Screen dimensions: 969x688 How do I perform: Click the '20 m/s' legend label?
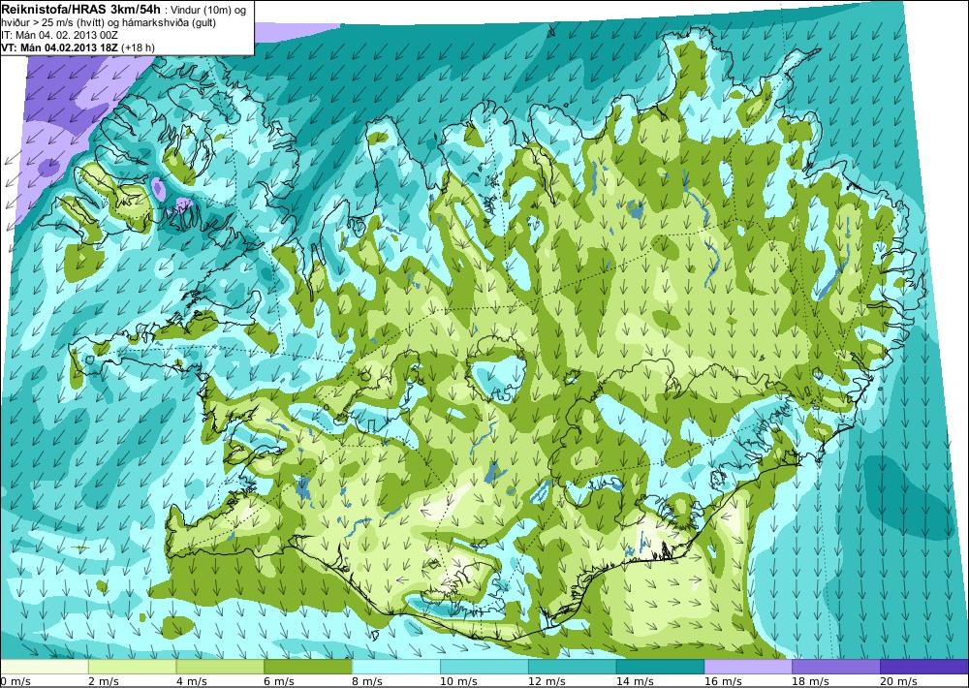898,681
